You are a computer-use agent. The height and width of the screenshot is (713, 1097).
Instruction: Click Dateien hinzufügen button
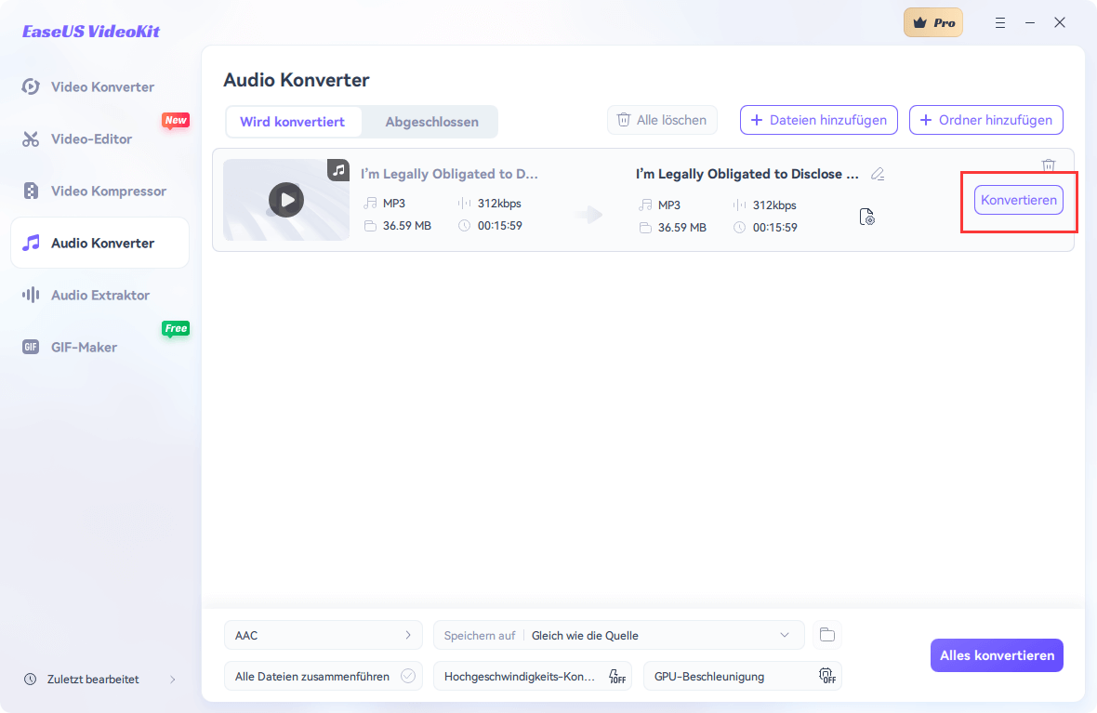pos(818,120)
